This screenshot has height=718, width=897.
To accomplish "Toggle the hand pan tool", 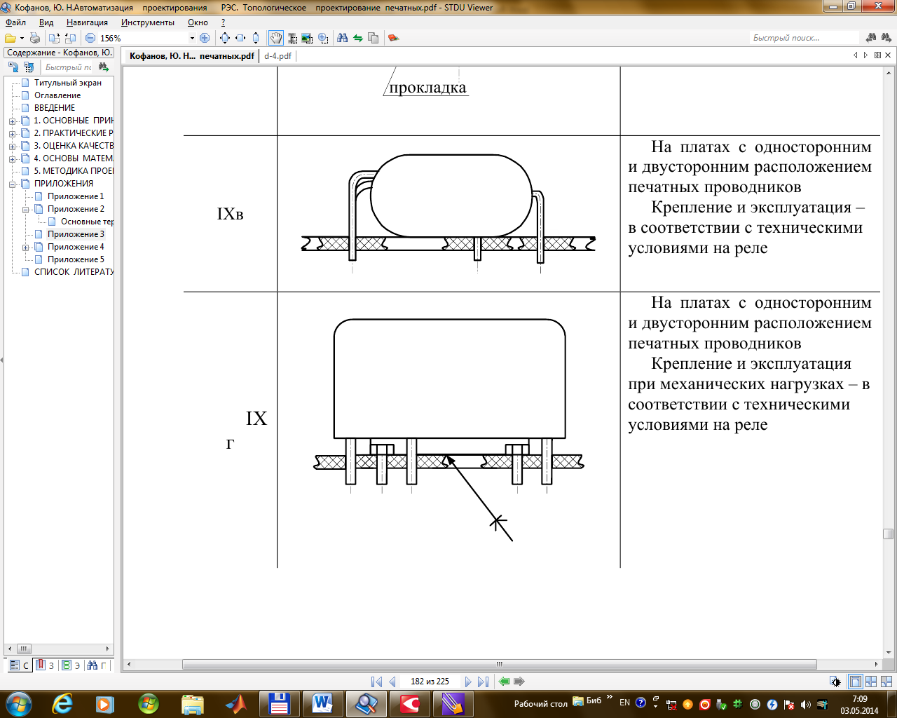I will (276, 38).
